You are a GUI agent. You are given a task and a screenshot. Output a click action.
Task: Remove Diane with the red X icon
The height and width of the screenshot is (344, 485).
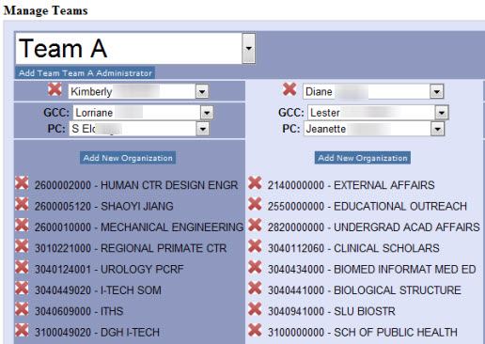[x=289, y=89]
